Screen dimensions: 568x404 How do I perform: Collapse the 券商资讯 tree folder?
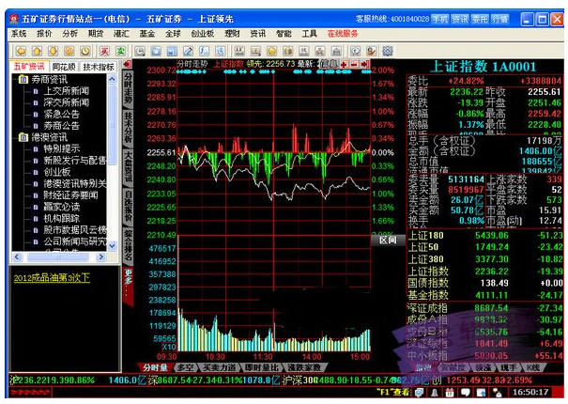click(x=23, y=79)
